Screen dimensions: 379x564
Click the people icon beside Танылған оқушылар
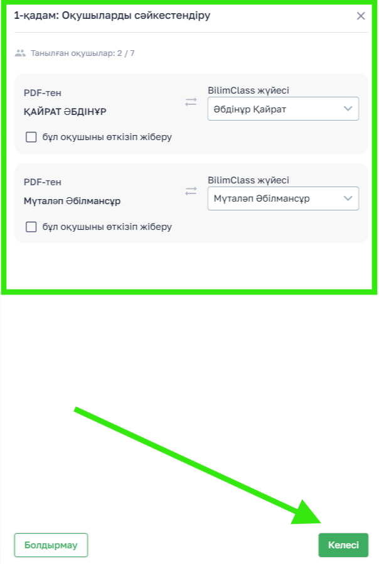click(x=20, y=53)
